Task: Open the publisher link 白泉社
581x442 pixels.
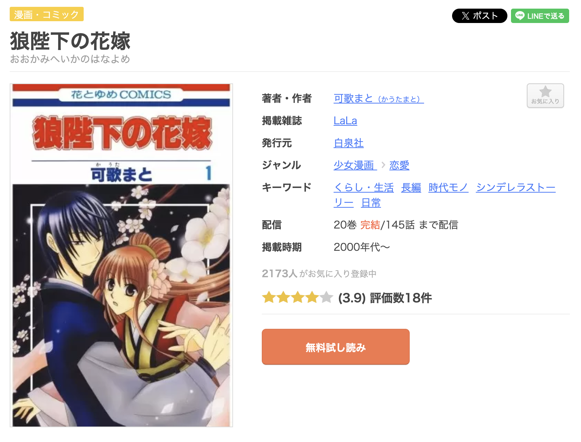Action: (348, 143)
